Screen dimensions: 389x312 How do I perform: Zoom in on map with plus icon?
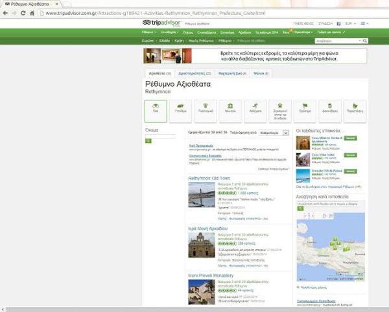pos(331,216)
